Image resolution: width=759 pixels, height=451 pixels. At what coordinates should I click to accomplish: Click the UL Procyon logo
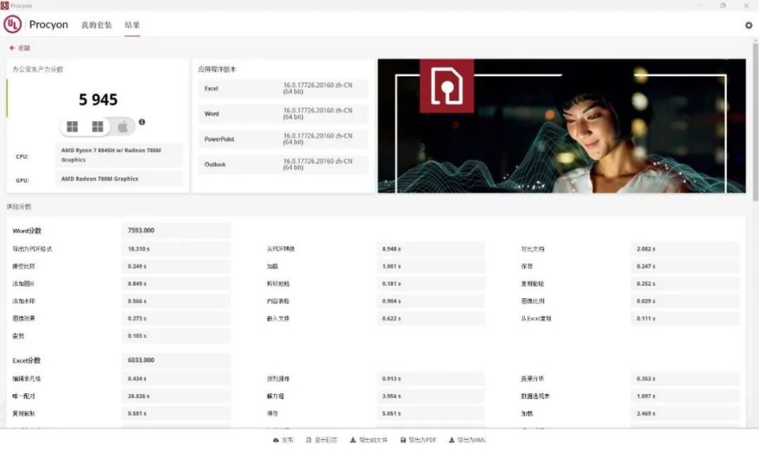[13, 25]
